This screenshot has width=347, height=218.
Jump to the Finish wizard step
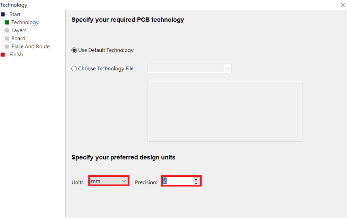click(16, 55)
